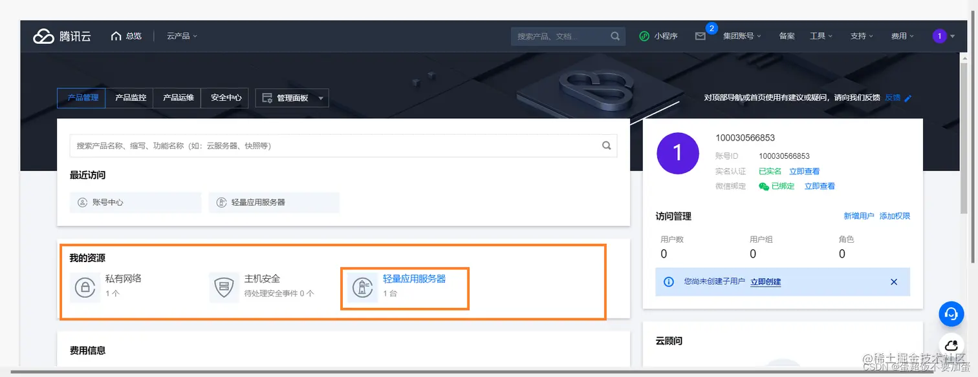Click the search icon in product search
The height and width of the screenshot is (377, 978).
(607, 145)
